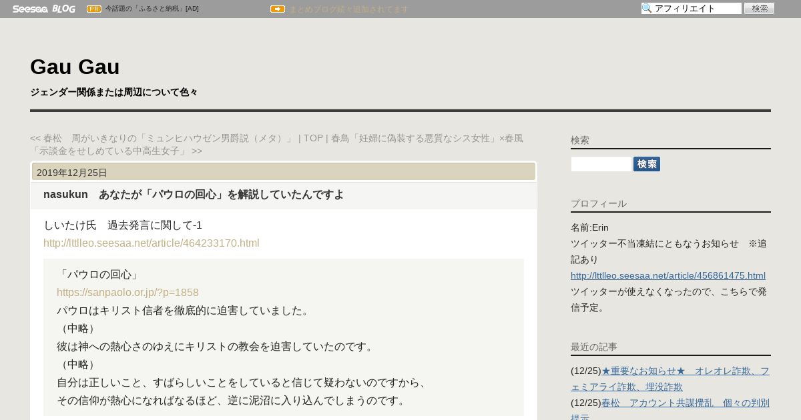Click the orange arrow icon beside まとめブログ
The image size is (801, 420).
pyautogui.click(x=278, y=9)
